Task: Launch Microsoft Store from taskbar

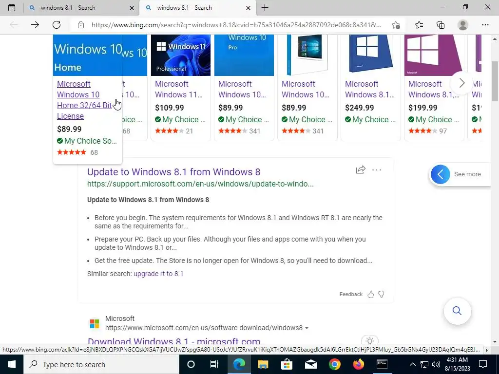Action: (x=287, y=364)
